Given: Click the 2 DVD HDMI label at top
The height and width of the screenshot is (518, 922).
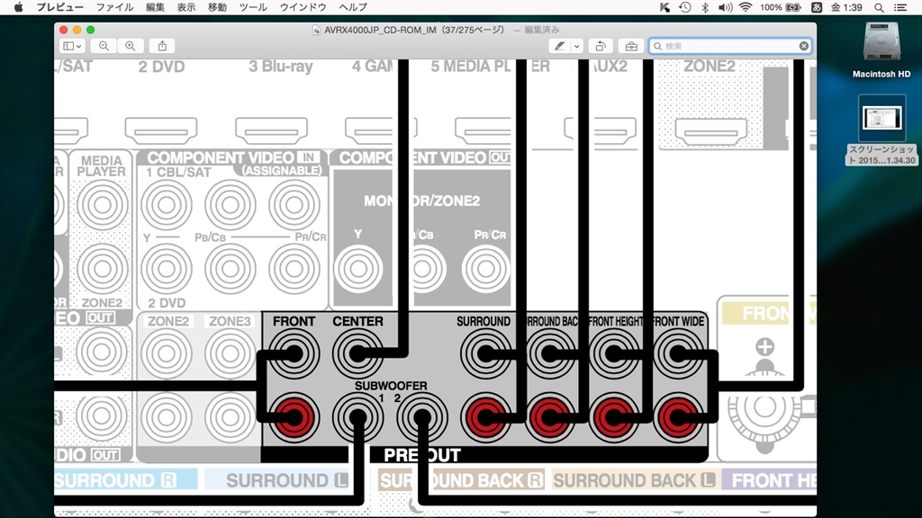Looking at the screenshot, I should (162, 67).
